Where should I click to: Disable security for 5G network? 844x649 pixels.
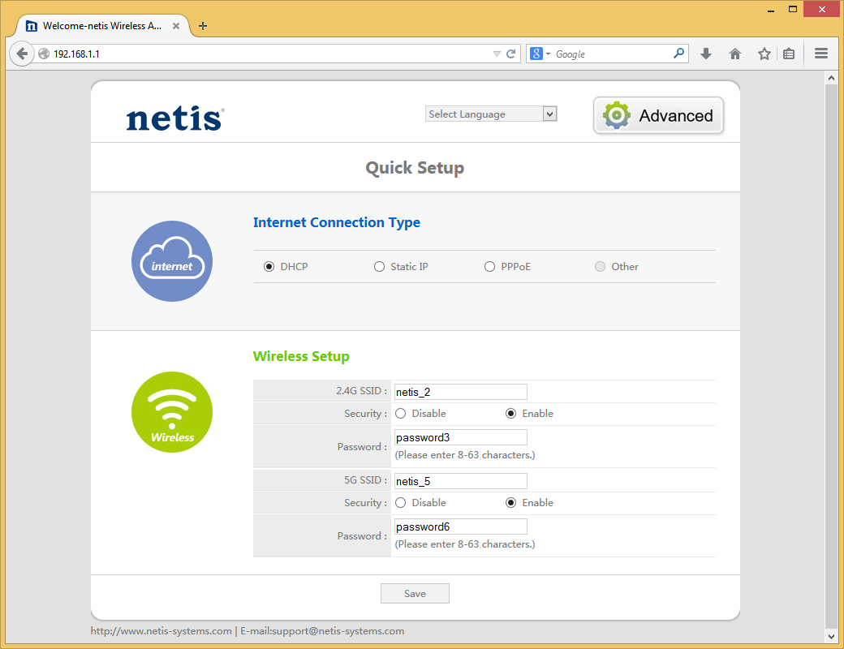click(400, 503)
